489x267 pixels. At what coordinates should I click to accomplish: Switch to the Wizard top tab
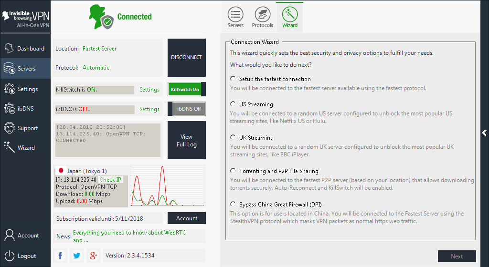coord(290,18)
